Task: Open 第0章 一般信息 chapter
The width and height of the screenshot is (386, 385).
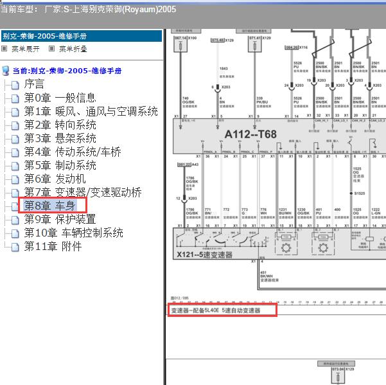Action: [x=60, y=98]
